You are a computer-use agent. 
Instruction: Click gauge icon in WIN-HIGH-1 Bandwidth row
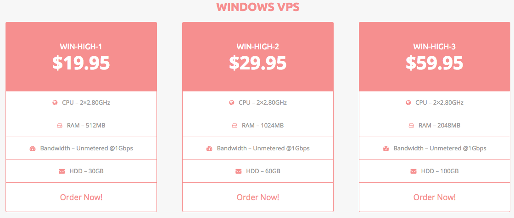[33, 149]
